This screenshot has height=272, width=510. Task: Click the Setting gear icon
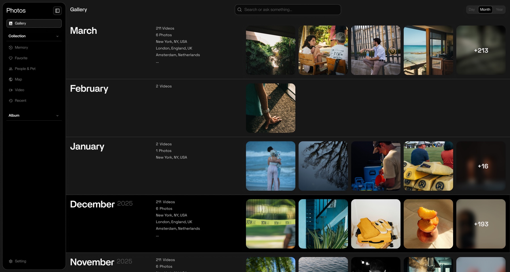point(11,261)
